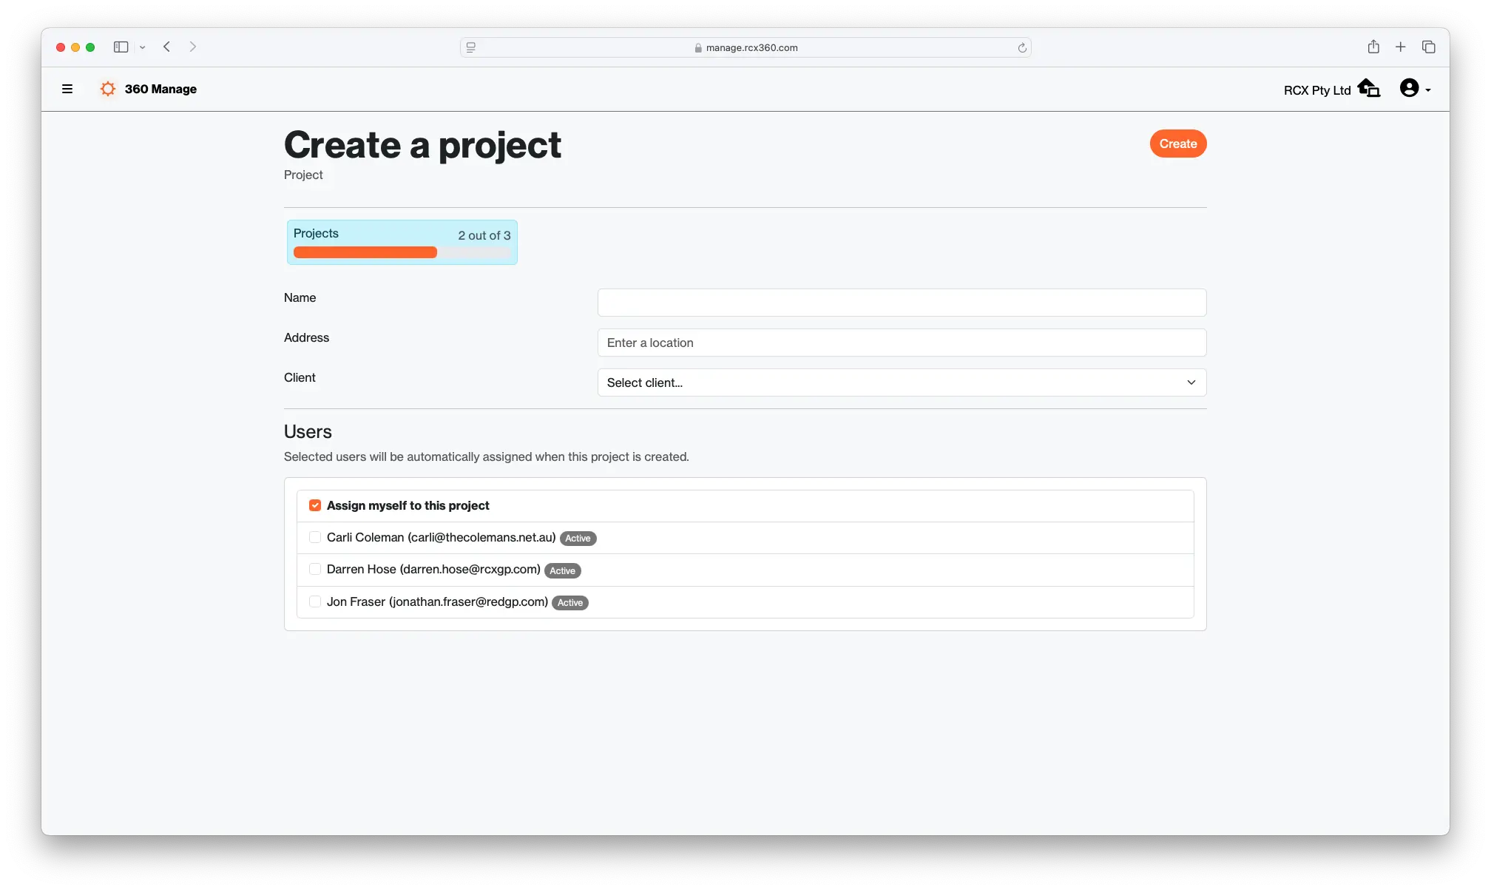Open the hamburger menu icon
Image resolution: width=1491 pixels, height=890 pixels.
68,88
